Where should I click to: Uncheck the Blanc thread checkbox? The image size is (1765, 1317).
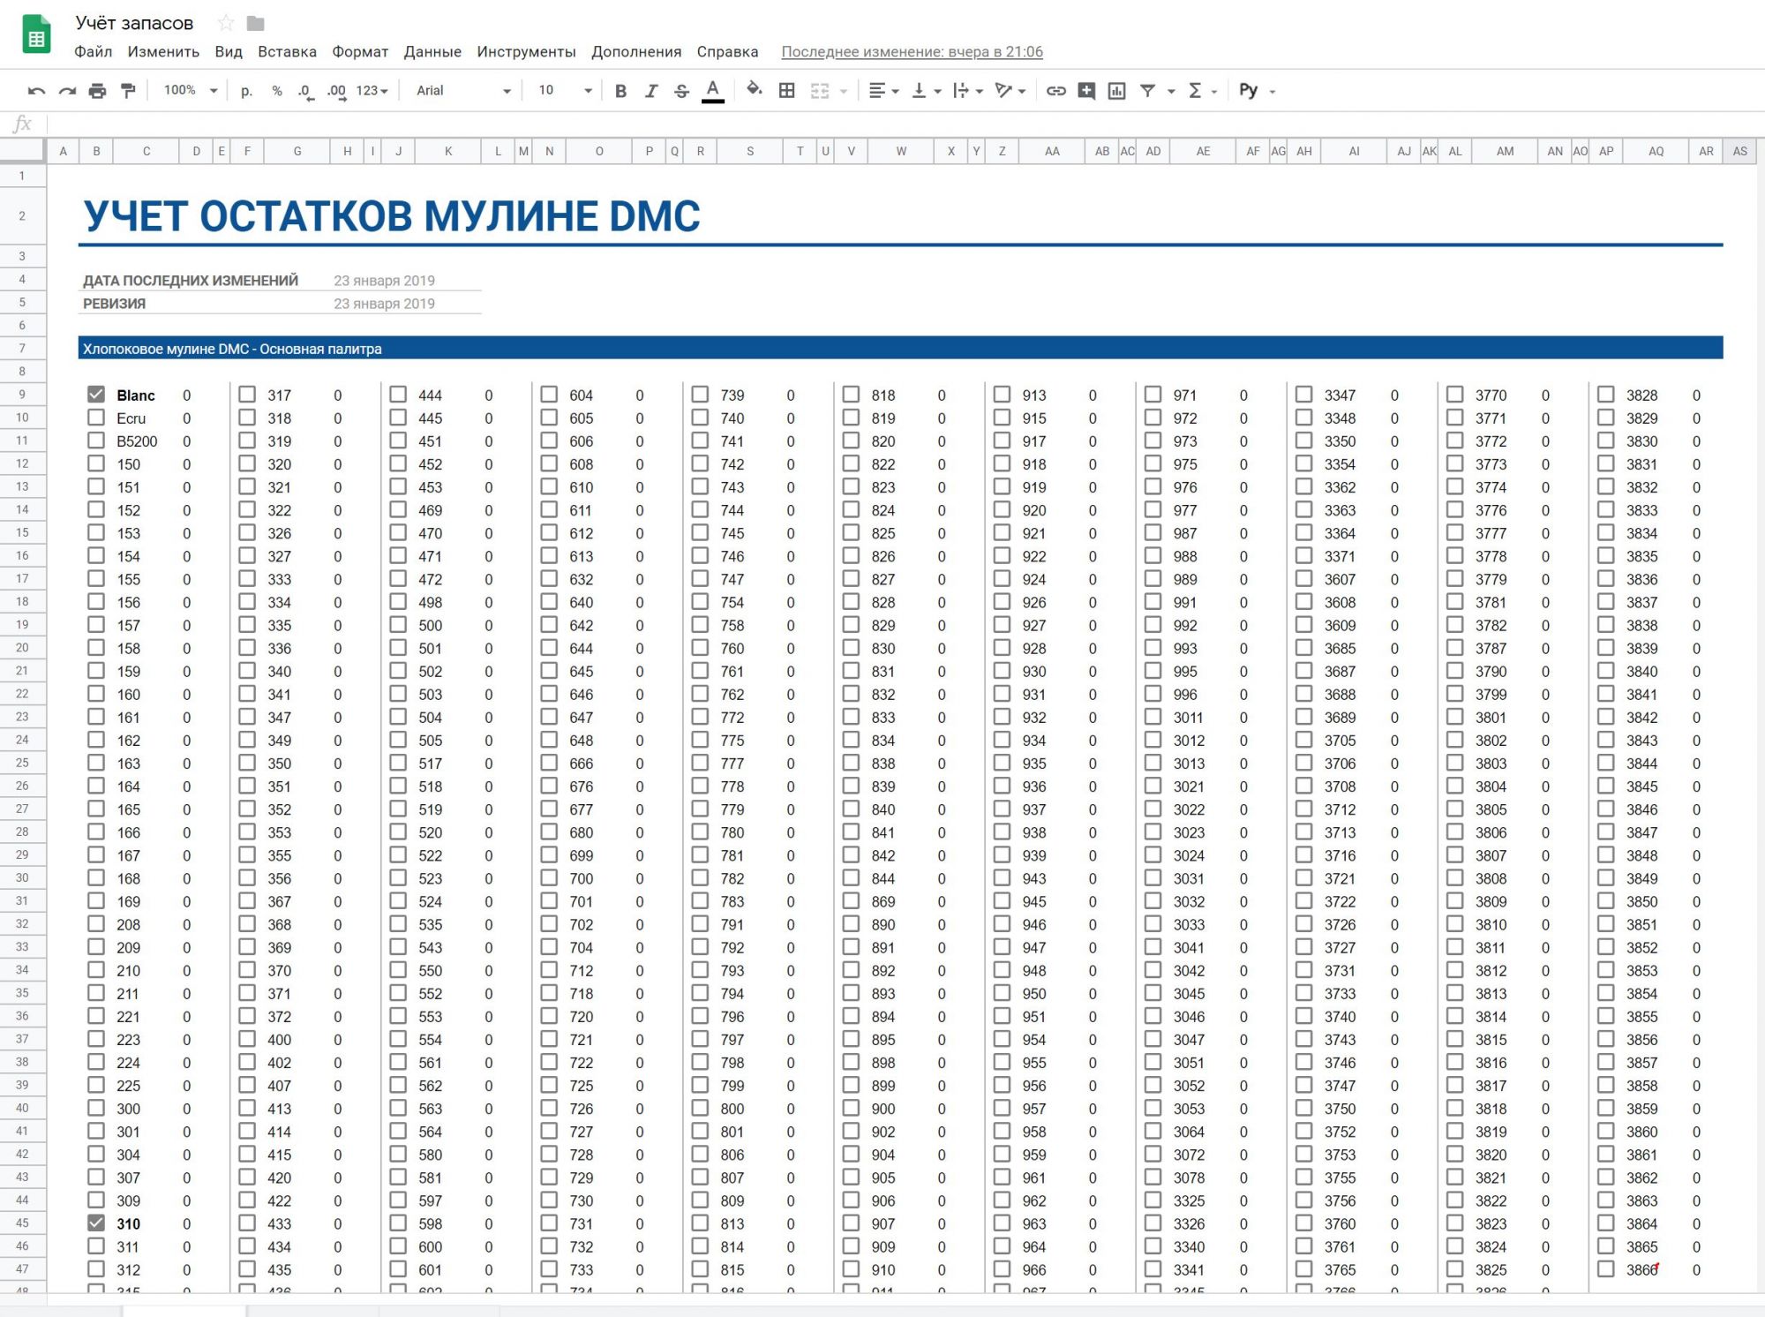pyautogui.click(x=96, y=395)
